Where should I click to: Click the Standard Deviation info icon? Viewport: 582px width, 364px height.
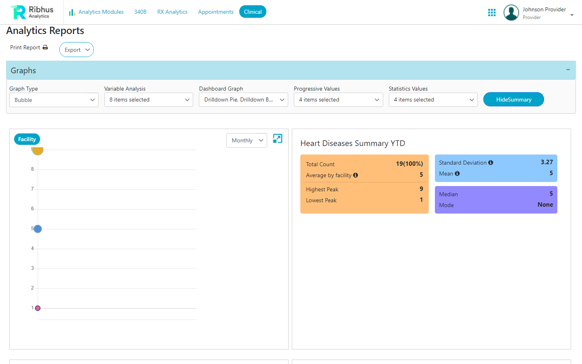(491, 162)
